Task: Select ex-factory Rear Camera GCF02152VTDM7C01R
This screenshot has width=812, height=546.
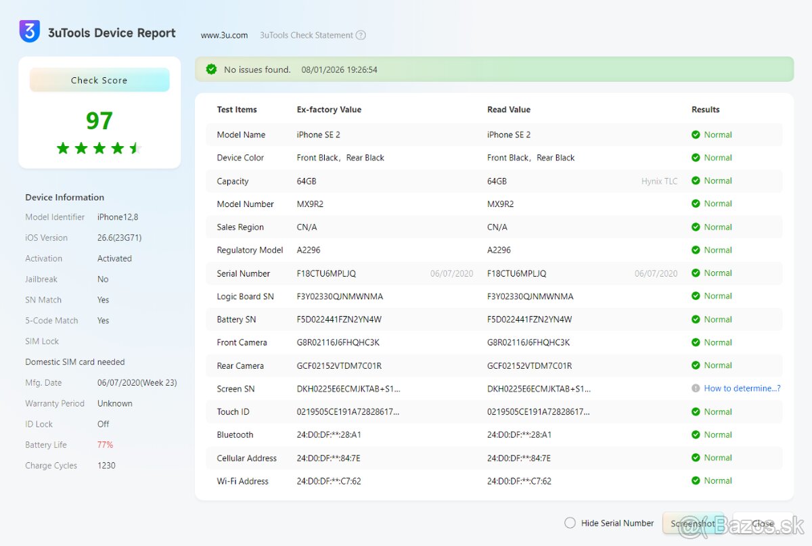Action: [339, 365]
